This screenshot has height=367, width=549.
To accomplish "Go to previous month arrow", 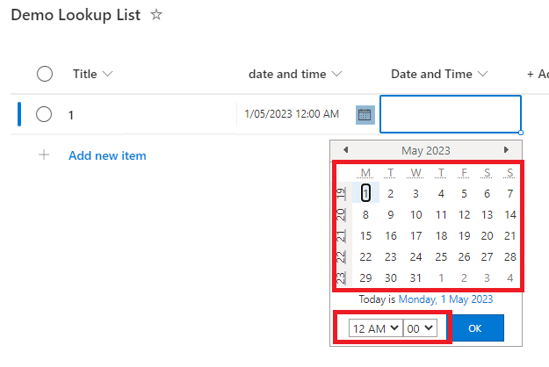I will coord(346,150).
